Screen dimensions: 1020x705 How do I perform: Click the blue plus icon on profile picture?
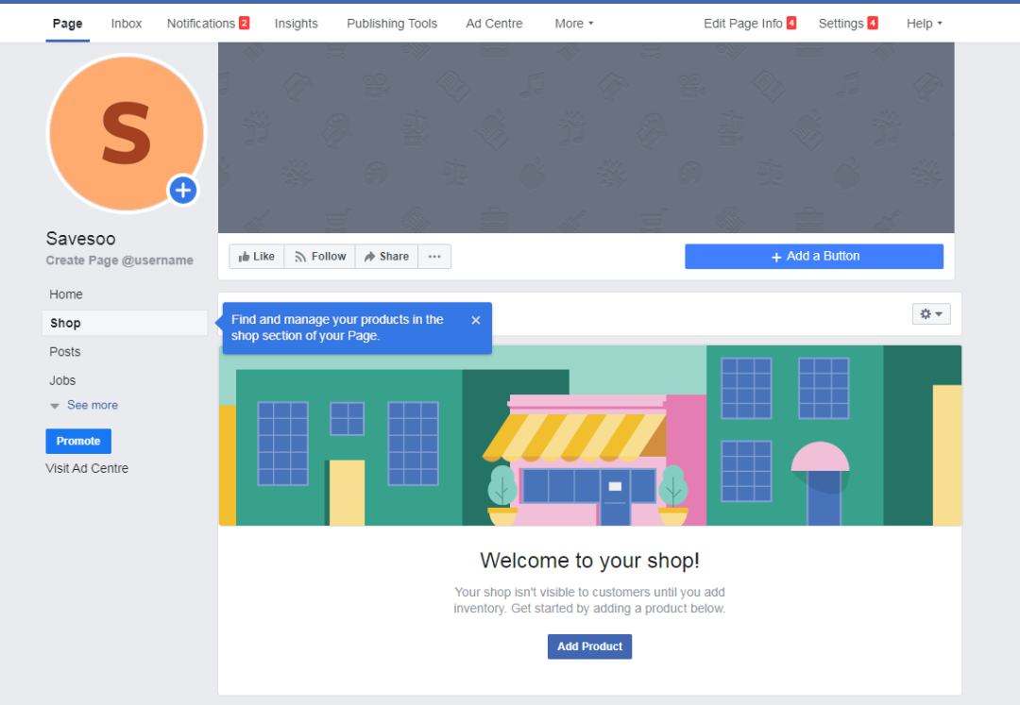click(183, 191)
